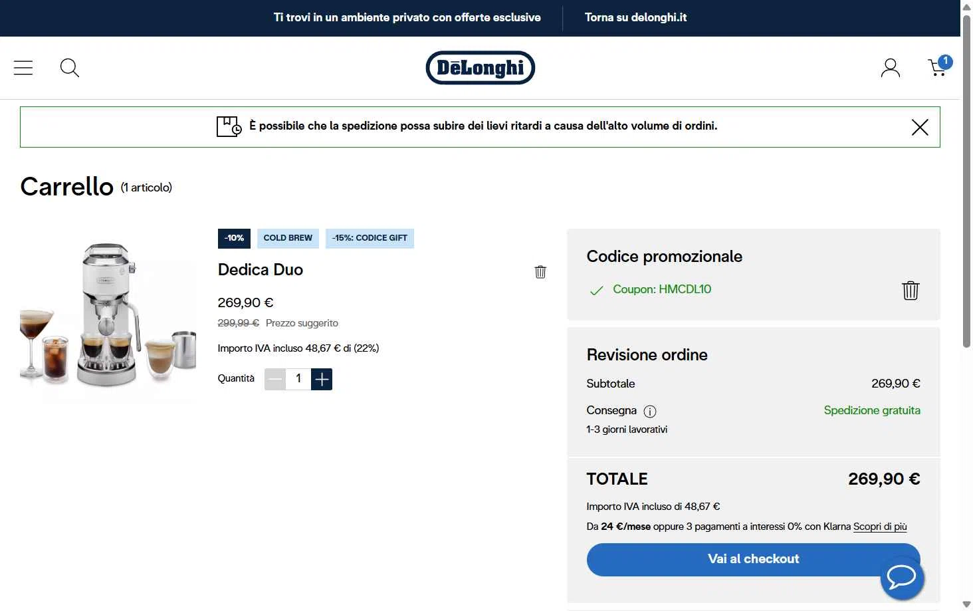Open Klarna Scopri di più link

point(880,527)
